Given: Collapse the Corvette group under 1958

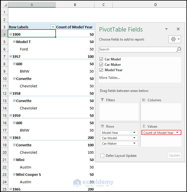Looking at the screenshot, I should (x=14, y=101).
